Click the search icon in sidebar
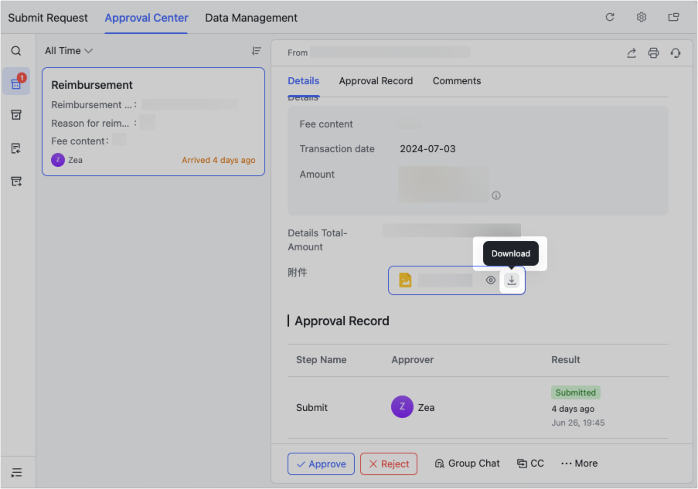Viewport: 698px width, 489px height. coord(16,51)
